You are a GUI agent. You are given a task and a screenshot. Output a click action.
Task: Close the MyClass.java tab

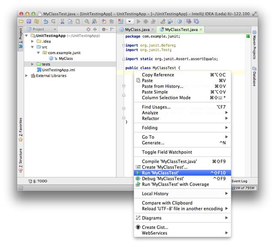(153, 30)
